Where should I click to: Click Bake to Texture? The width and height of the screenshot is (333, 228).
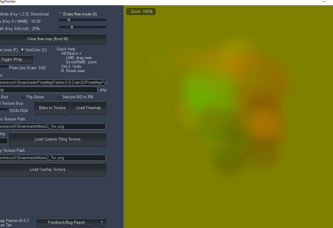52,108
